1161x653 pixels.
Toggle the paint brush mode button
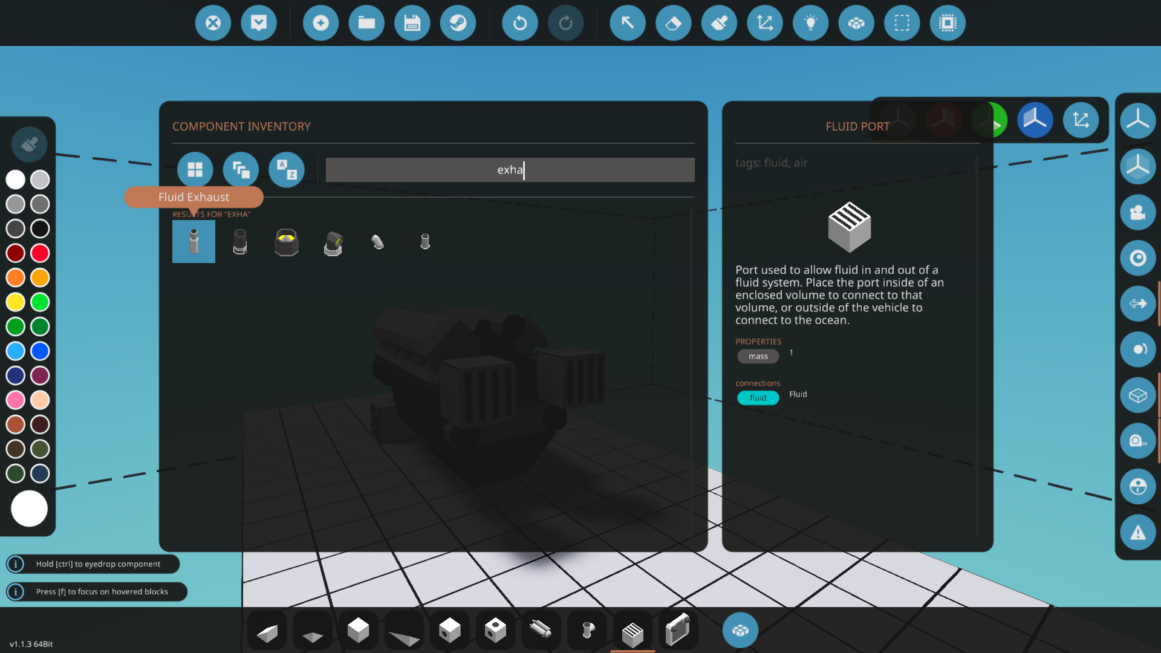29,145
